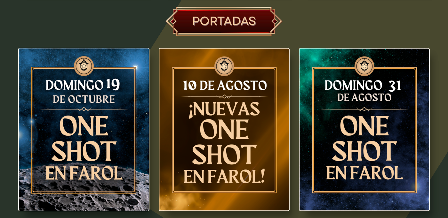The width and height of the screenshot is (448, 218).
Task: Click lantern emblem on the green nebula cover
Action: coord(364,66)
